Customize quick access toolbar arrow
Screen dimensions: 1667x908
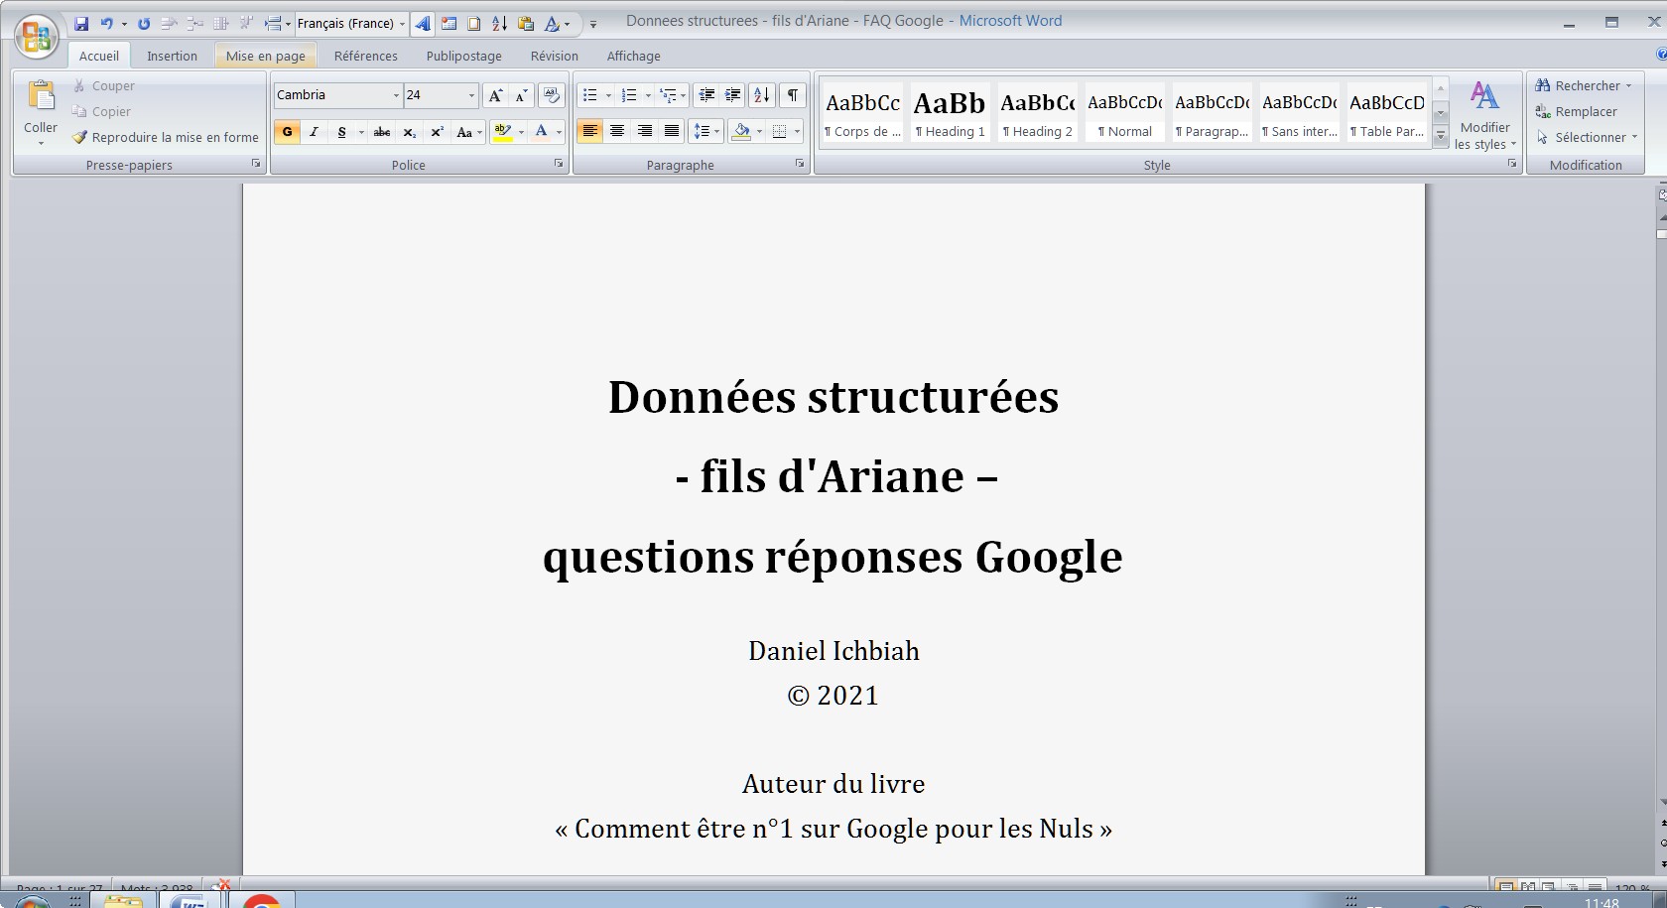[593, 24]
